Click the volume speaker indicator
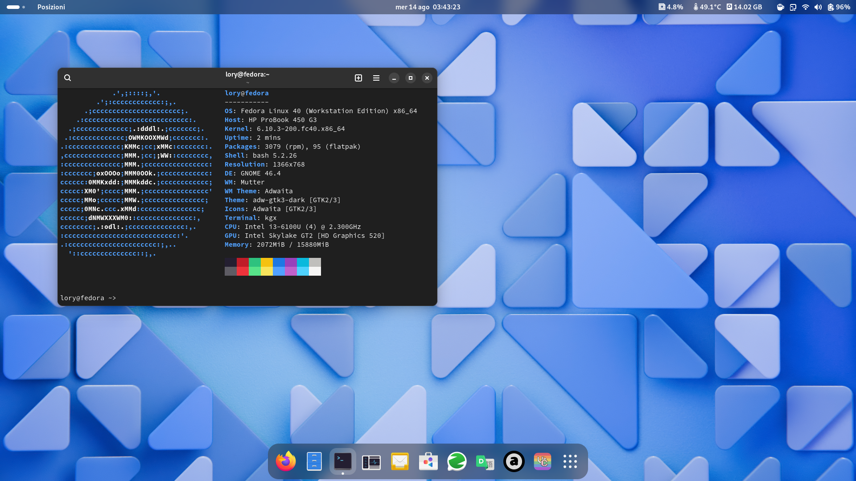This screenshot has height=481, width=856. point(818,7)
